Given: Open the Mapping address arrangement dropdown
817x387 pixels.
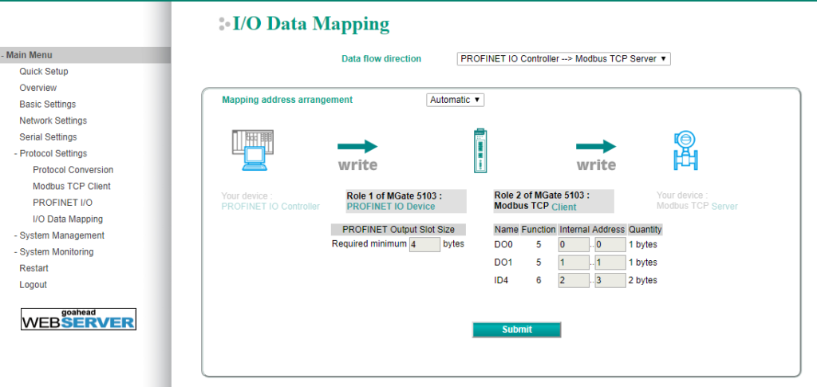Looking at the screenshot, I should coord(456,100).
